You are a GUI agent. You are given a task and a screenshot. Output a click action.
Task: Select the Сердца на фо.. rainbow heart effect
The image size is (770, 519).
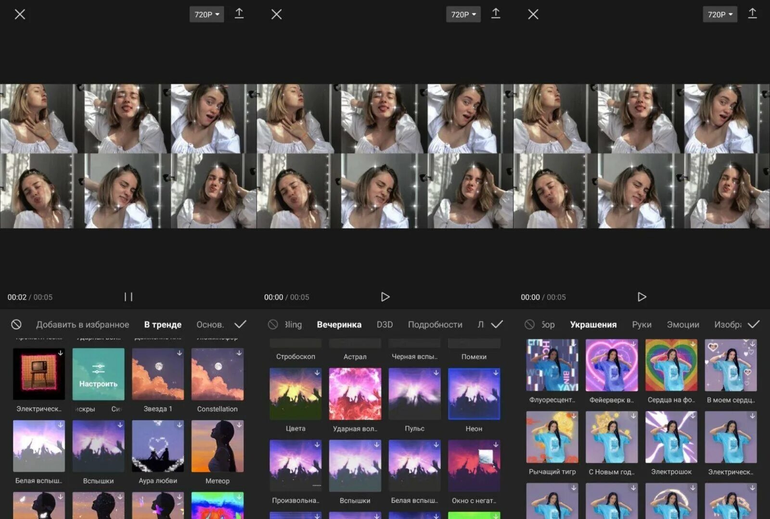pyautogui.click(x=671, y=365)
